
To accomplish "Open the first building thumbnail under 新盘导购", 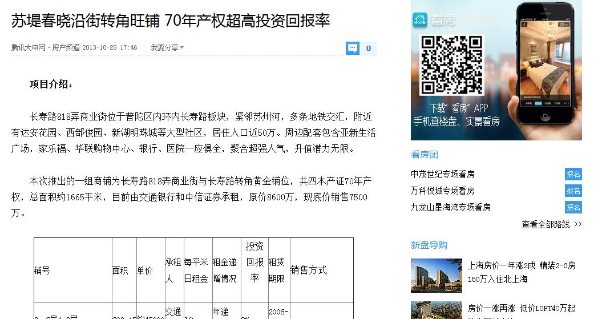I will pos(436,276).
